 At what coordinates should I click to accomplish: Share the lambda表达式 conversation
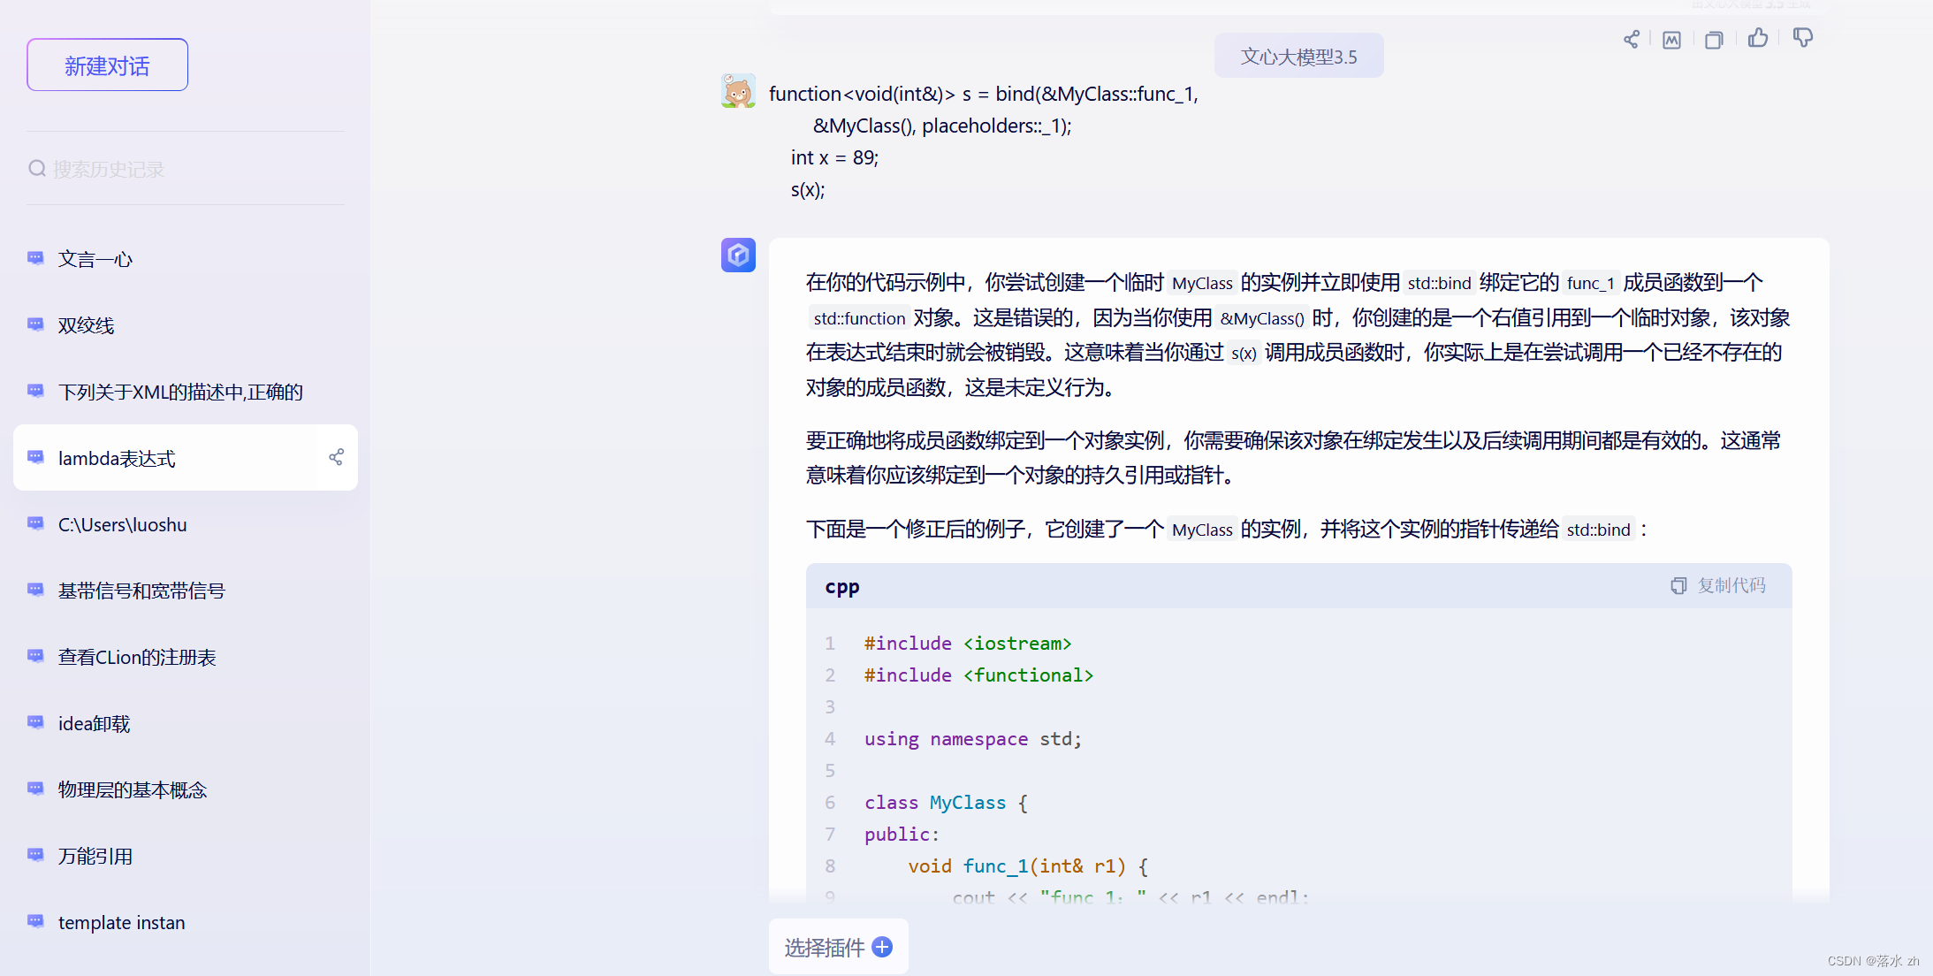pos(336,457)
